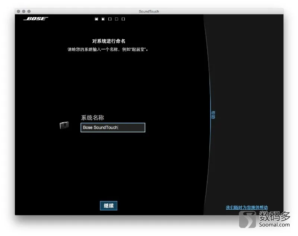Click the Bose logo
The image size is (298, 236).
pos(36,19)
